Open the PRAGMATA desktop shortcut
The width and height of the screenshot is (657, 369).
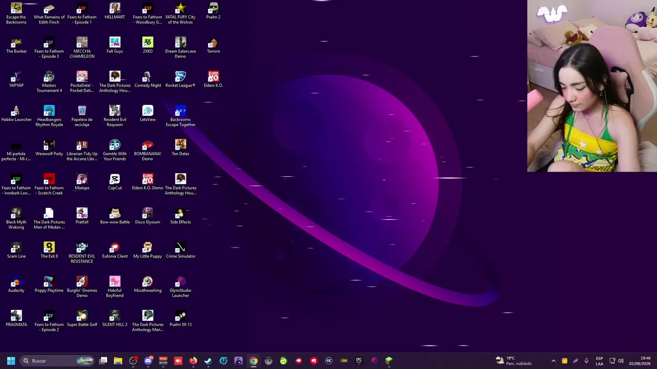pyautogui.click(x=16, y=319)
